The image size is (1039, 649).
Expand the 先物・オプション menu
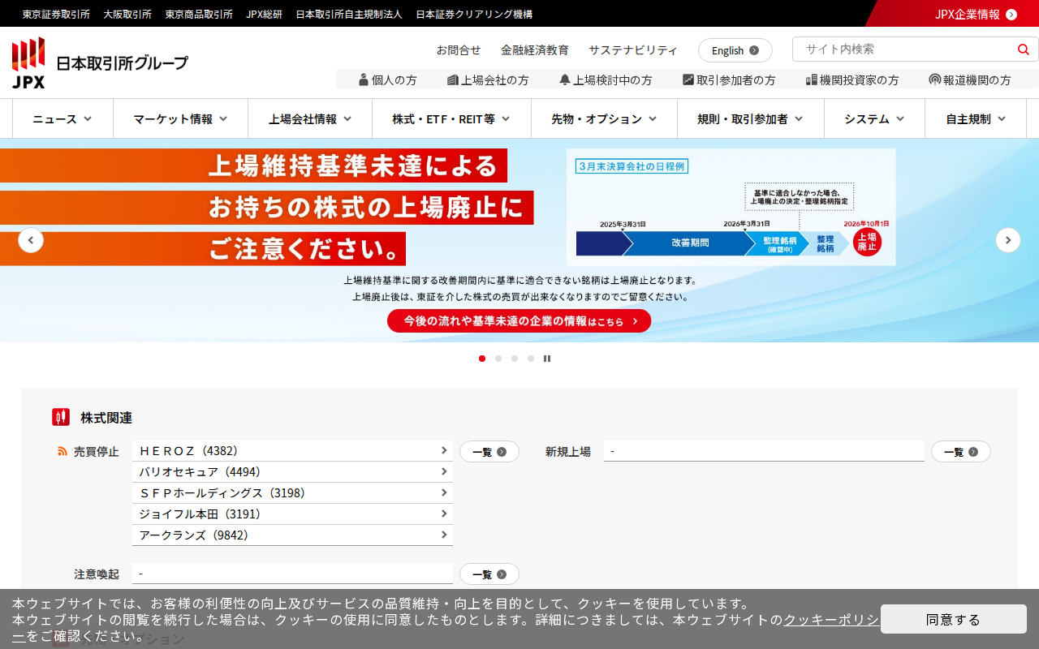click(604, 118)
